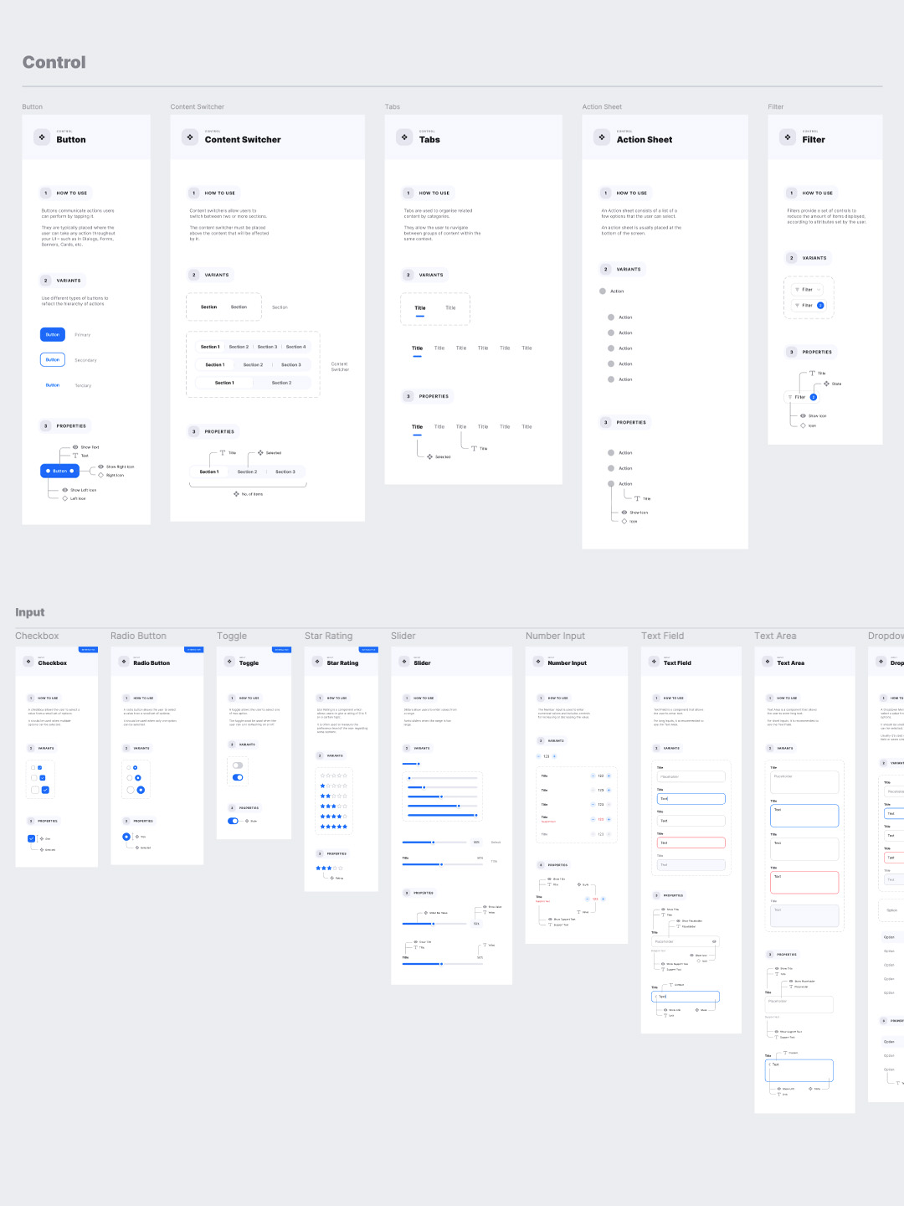Click the component icon beside the Button heading

tap(42, 137)
